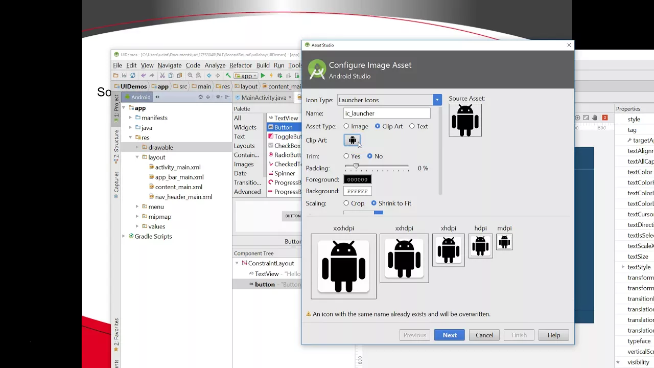The width and height of the screenshot is (654, 368).
Task: Click the Save All toolbar icon
Action: coord(124,76)
